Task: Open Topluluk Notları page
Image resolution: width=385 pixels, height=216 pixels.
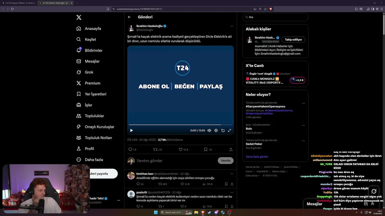Action: click(x=94, y=138)
